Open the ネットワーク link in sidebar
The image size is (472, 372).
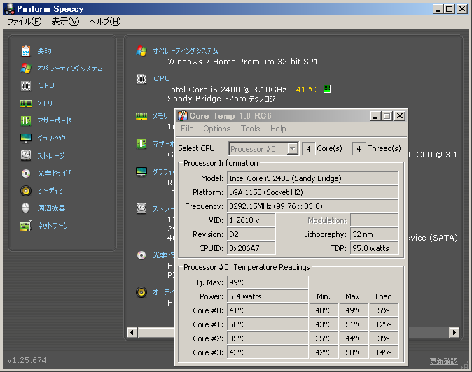pos(53,226)
